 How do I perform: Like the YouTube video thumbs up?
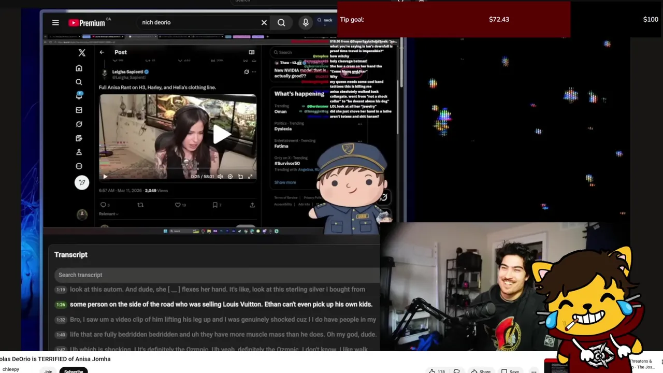click(437, 371)
